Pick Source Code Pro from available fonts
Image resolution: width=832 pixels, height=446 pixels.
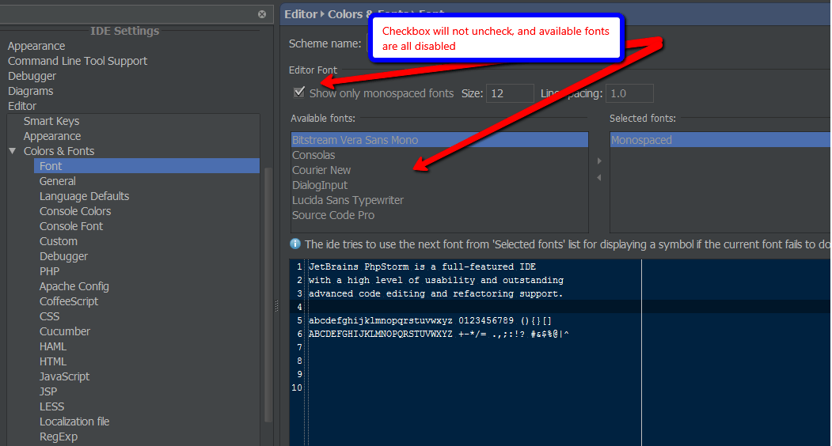333,215
